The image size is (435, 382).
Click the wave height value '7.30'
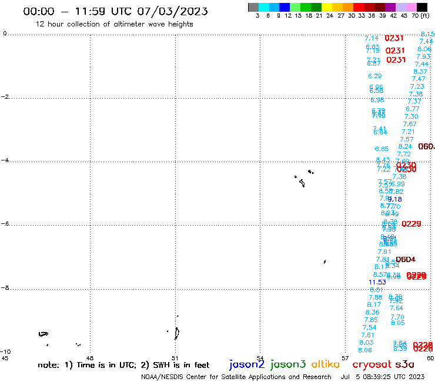(x=411, y=116)
